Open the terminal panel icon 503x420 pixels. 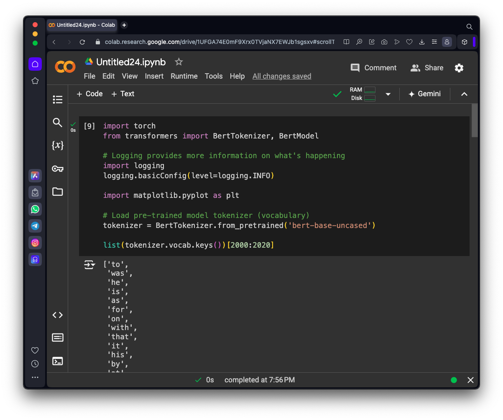[x=58, y=361]
